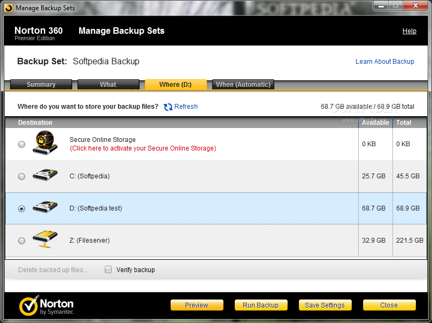This screenshot has height=323, width=432.
Task: Click the 25.7 GB available value
Action: click(374, 176)
